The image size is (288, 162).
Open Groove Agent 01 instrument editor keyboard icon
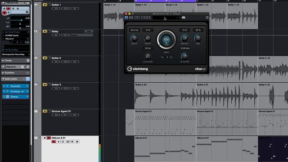67,115
